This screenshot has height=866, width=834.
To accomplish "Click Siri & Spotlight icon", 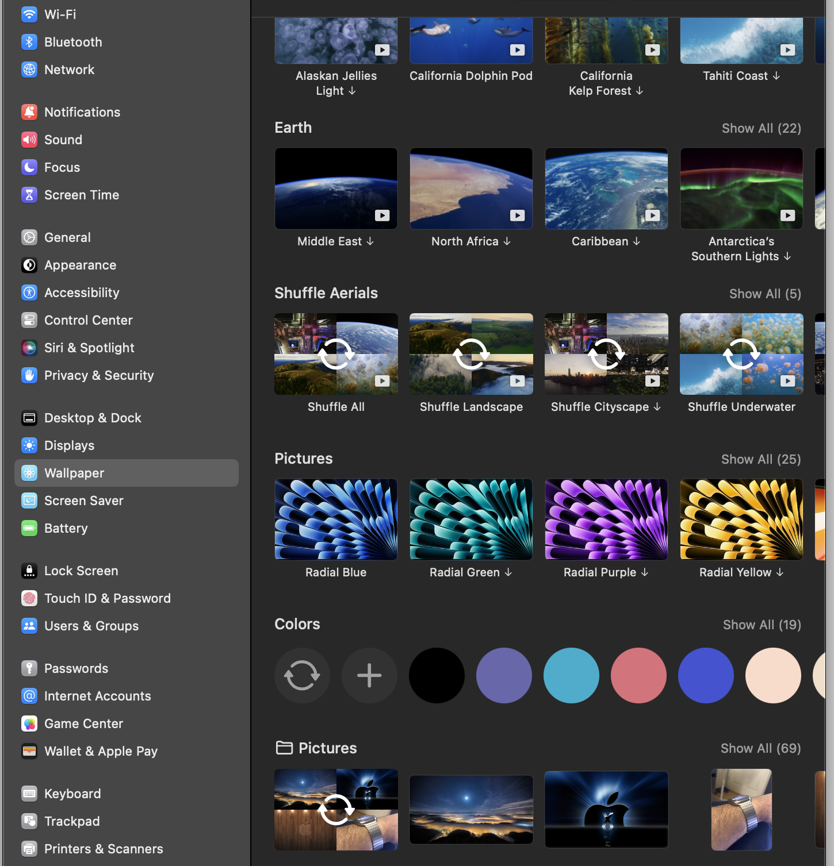I will tap(29, 348).
